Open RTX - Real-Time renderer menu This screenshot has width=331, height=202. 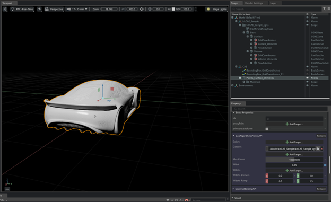tap(22, 9)
